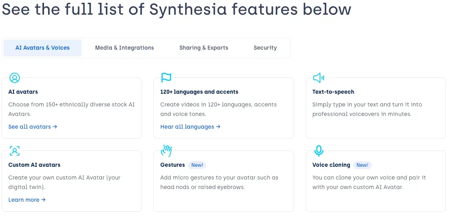Switch to the Media & Integrations tab
This screenshot has width=460, height=218.
pyautogui.click(x=125, y=48)
